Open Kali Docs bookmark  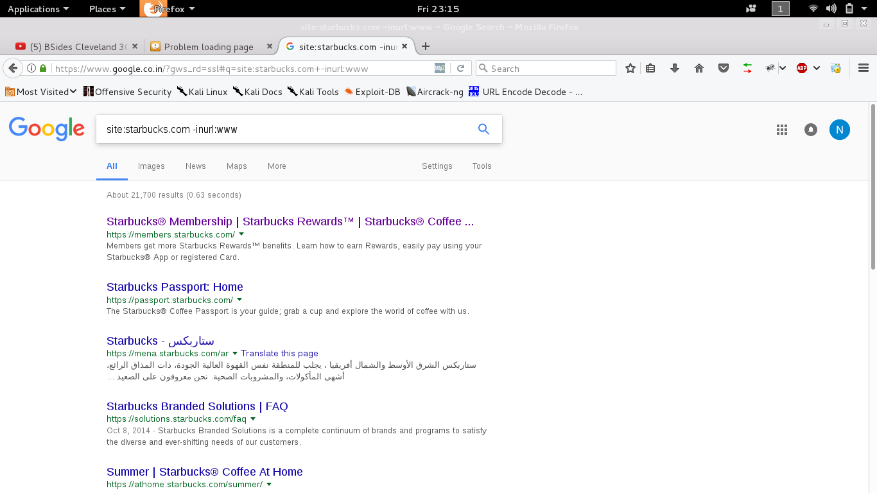[257, 92]
